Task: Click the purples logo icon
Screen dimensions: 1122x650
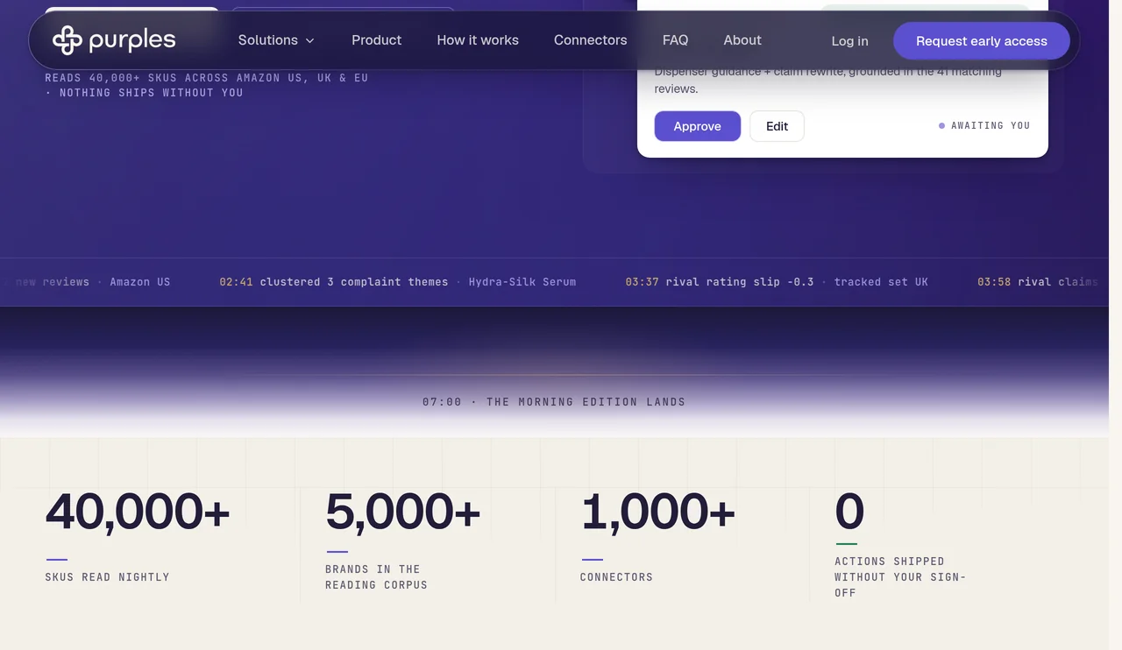Action: [67, 40]
